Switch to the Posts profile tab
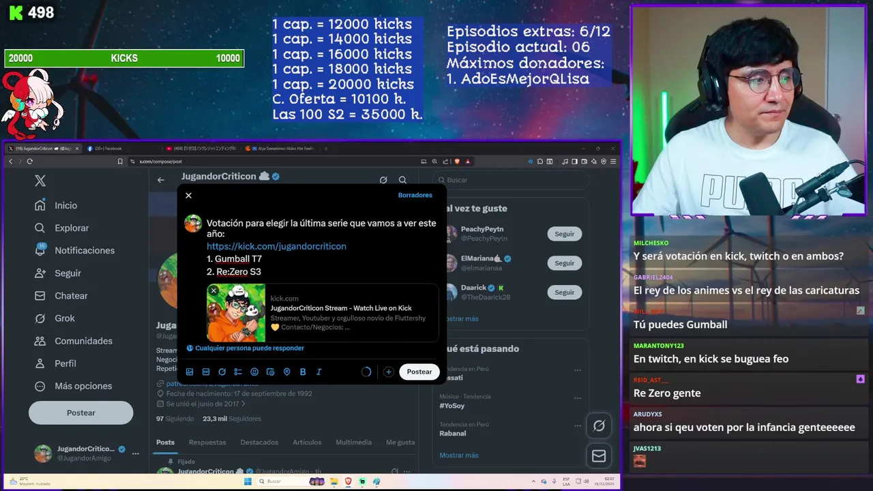This screenshot has width=873, height=491. coord(165,442)
